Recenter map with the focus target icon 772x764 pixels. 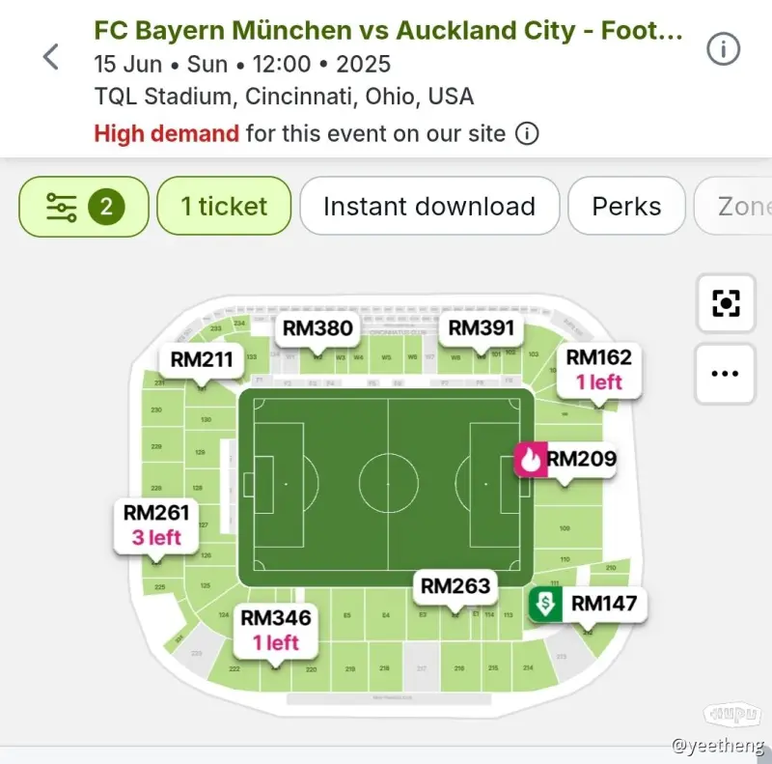pos(726,303)
